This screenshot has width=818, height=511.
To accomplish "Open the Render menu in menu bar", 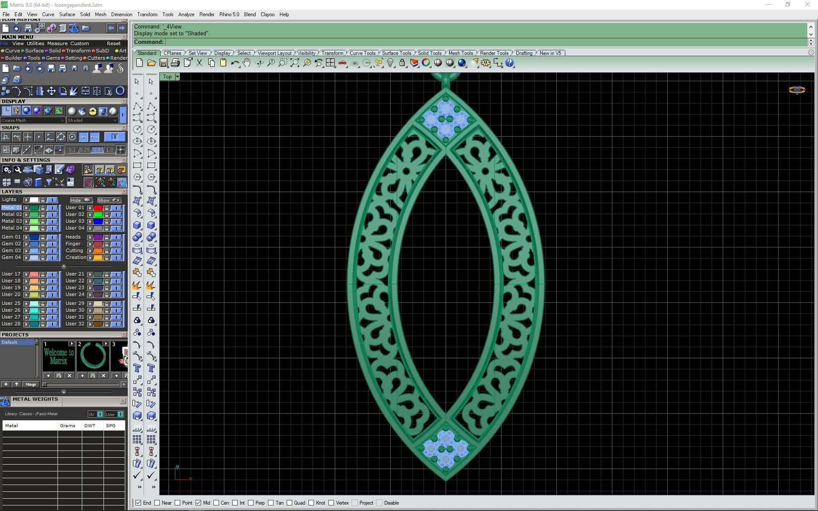I will click(207, 14).
